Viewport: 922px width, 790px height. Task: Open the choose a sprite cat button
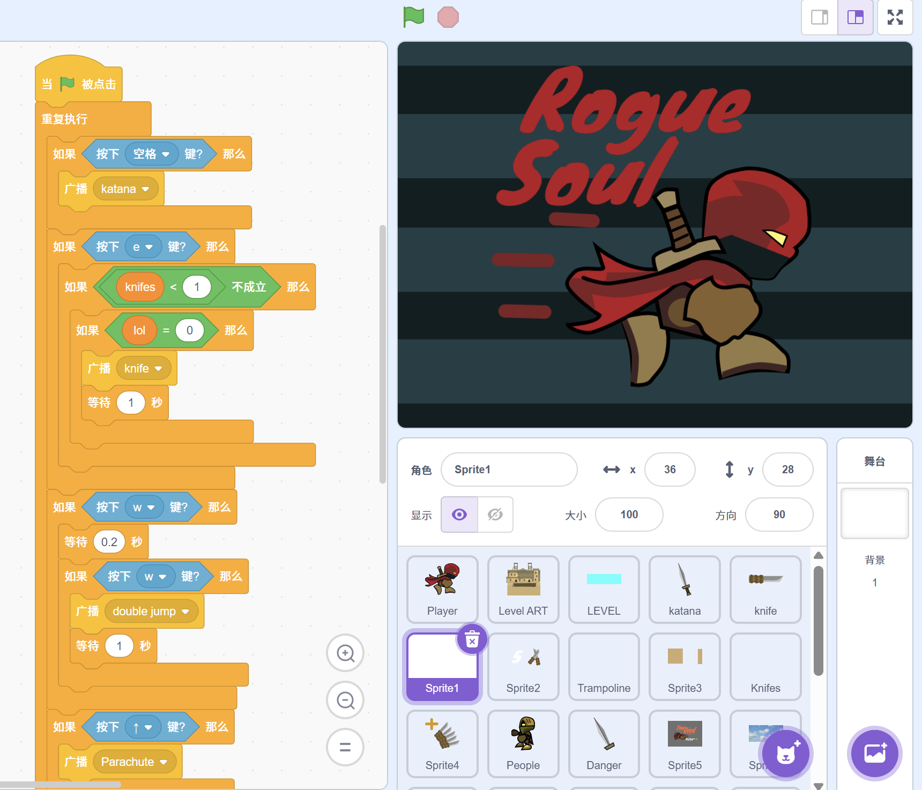click(785, 754)
